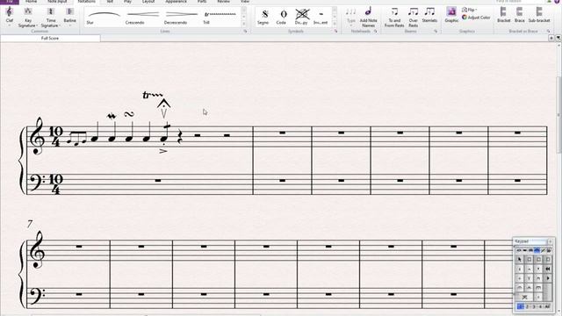
Task: Insert the fourth symbol in Symbols gallery
Action: point(321,17)
